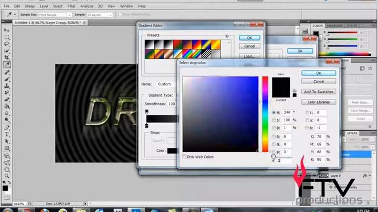The width and height of the screenshot is (378, 212).
Task: Click the bottom-left black color stop
Action: click(x=146, y=125)
